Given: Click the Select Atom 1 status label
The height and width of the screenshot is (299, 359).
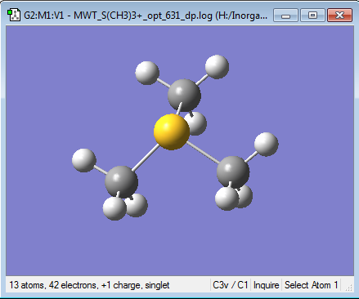Looking at the screenshot, I should pos(311,285).
